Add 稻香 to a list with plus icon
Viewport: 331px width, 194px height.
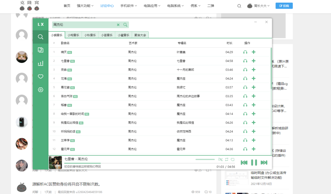(x=253, y=105)
